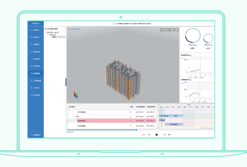Open the ninth sidebar item, progress analysis
Viewport: 247px width, 167px height.
36,88
